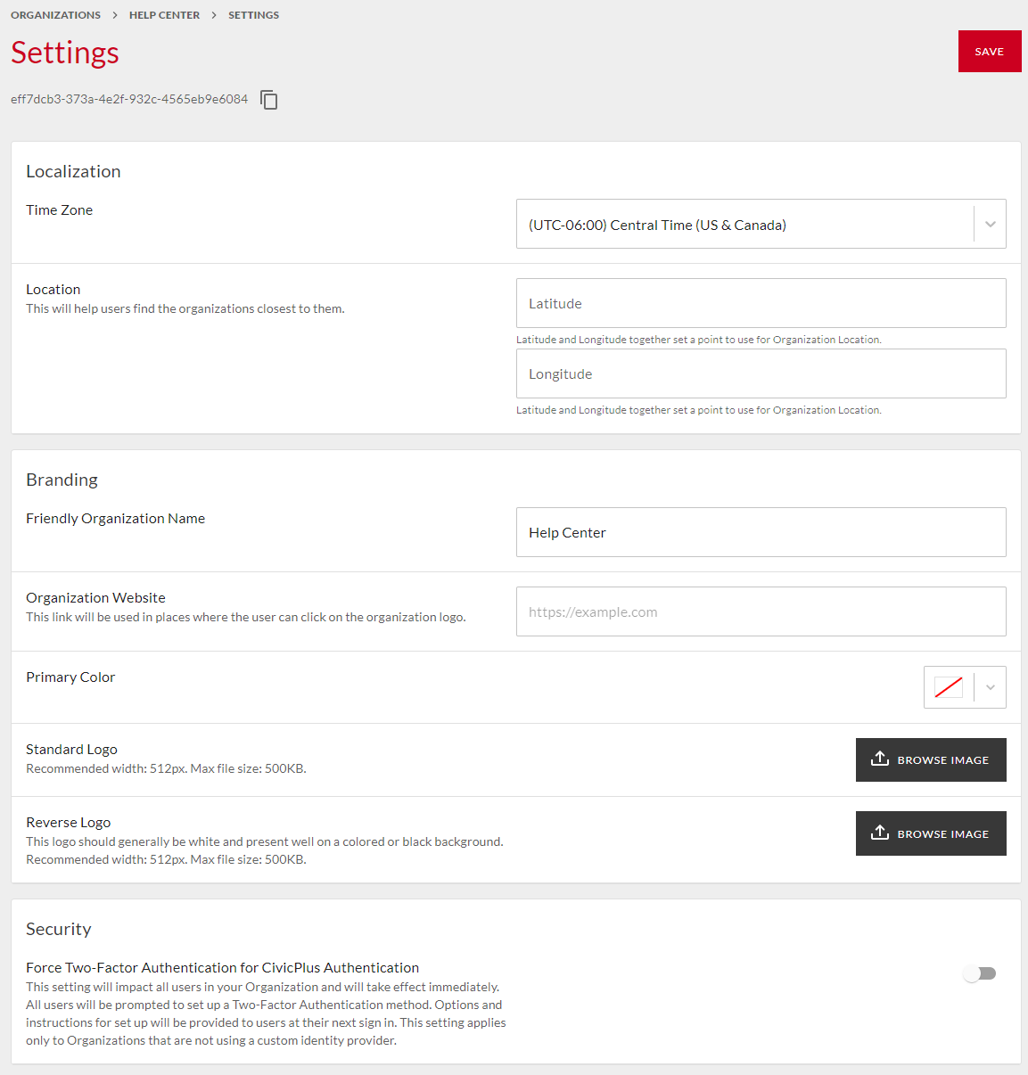This screenshot has height=1075, width=1028.
Task: Click the Branding section heading
Action: [x=62, y=480]
